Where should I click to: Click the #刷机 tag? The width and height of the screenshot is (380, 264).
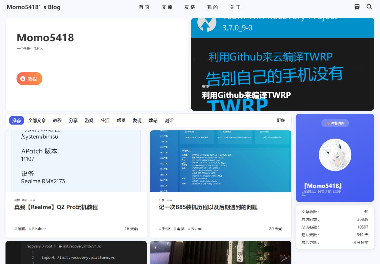20,229
